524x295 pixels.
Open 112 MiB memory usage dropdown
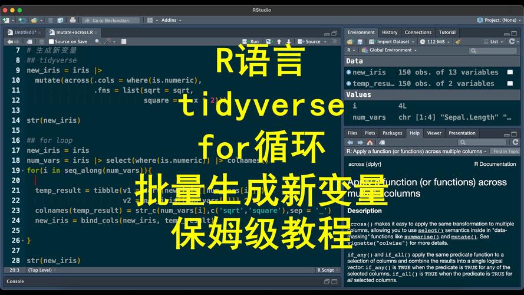point(435,42)
